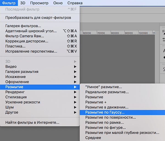Viewport: 165px width, 141px height.
Task: Select Размытие по рамке...
Action: (x=122, y=123)
